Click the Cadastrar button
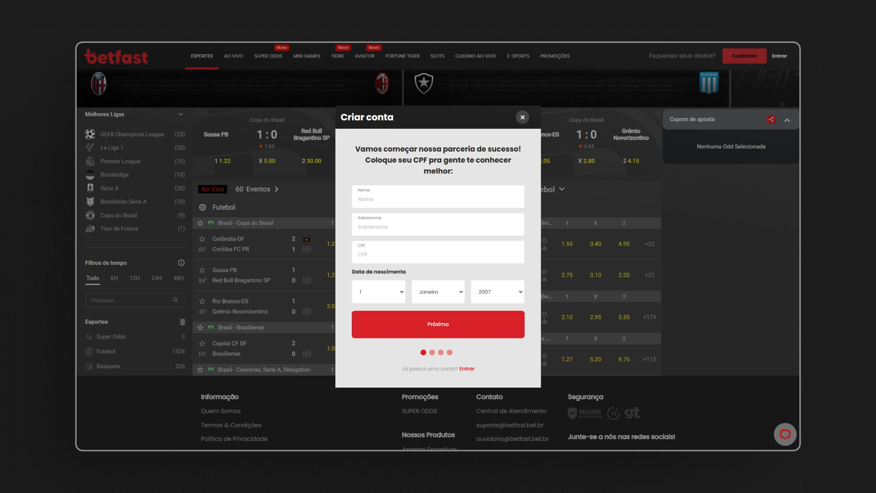This screenshot has height=493, width=876. 745,56
